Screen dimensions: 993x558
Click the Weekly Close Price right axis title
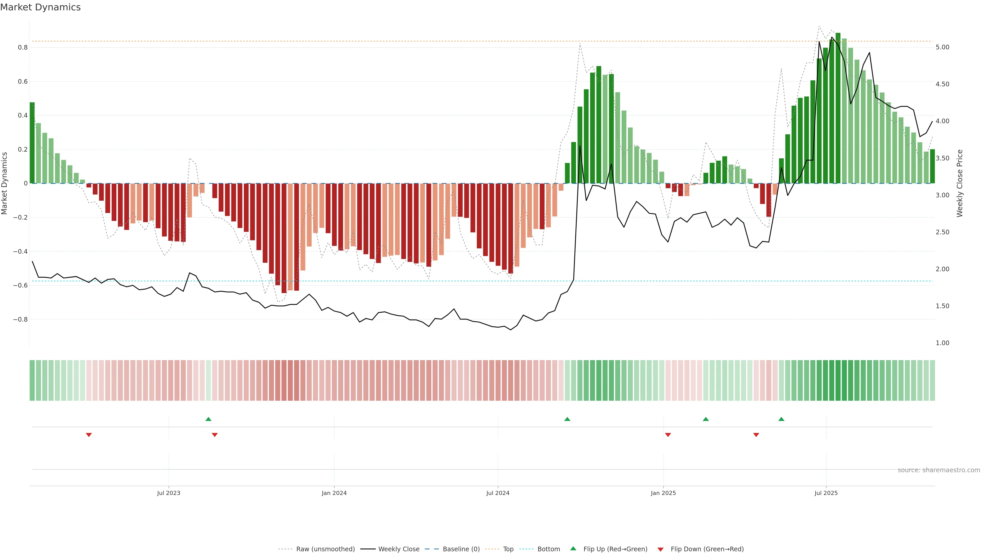[959, 183]
